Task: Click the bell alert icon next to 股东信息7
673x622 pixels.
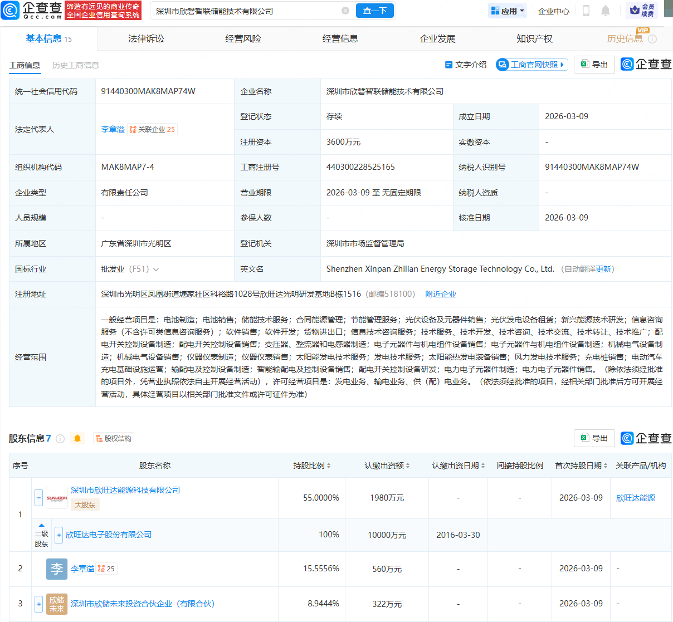Action: (77, 438)
